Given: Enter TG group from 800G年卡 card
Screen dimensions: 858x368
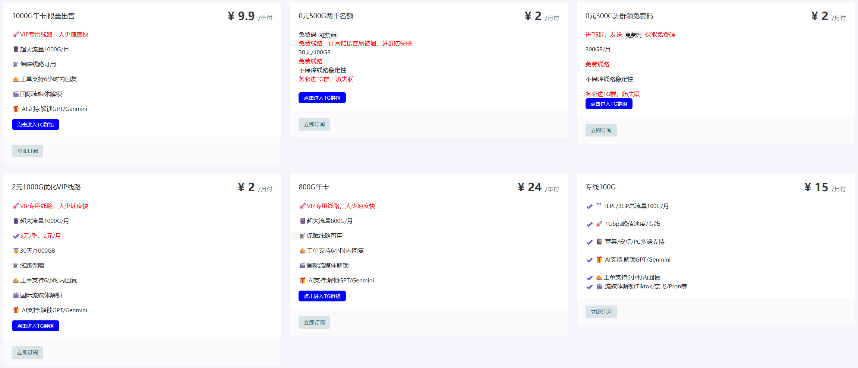Looking at the screenshot, I should click(322, 296).
